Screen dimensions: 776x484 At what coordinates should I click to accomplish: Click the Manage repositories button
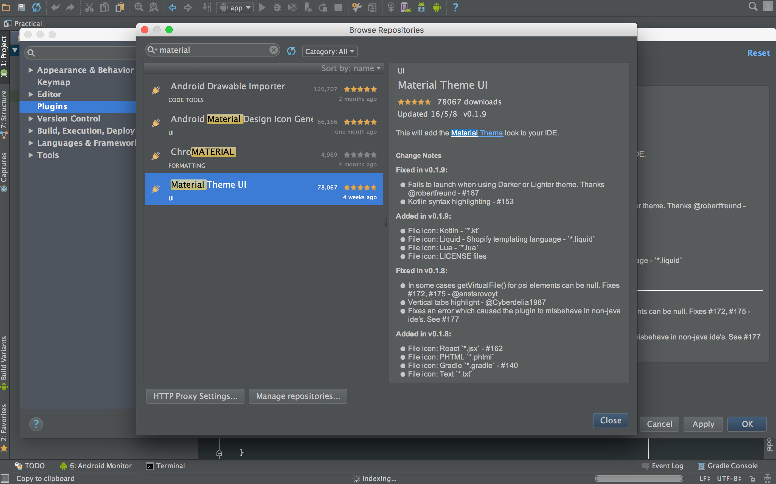click(298, 395)
